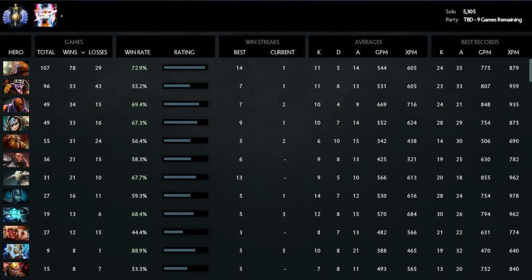Choose hero portrait with 55 total games
The width and height of the screenshot is (532, 280).
pos(16,141)
